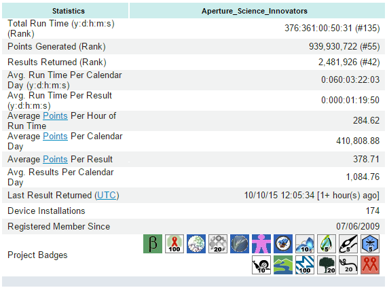Click Points link in Average Per Result row

(55, 159)
